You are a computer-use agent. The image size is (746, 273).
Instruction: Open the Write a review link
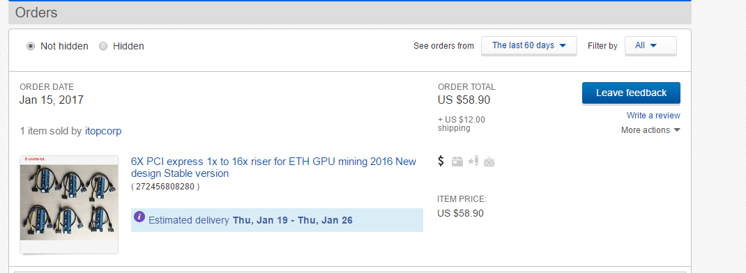[653, 115]
